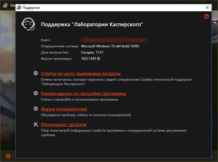Open settings gear in main Kaspersky window
Screen dimensions: 218x162
[8, 156]
